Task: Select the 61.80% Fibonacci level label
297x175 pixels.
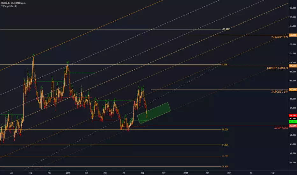Action: [225, 145]
